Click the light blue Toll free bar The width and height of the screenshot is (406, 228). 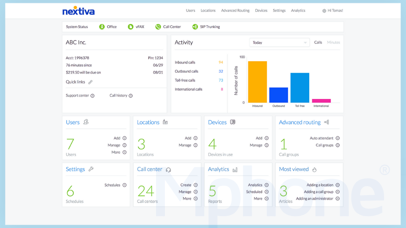coord(300,88)
